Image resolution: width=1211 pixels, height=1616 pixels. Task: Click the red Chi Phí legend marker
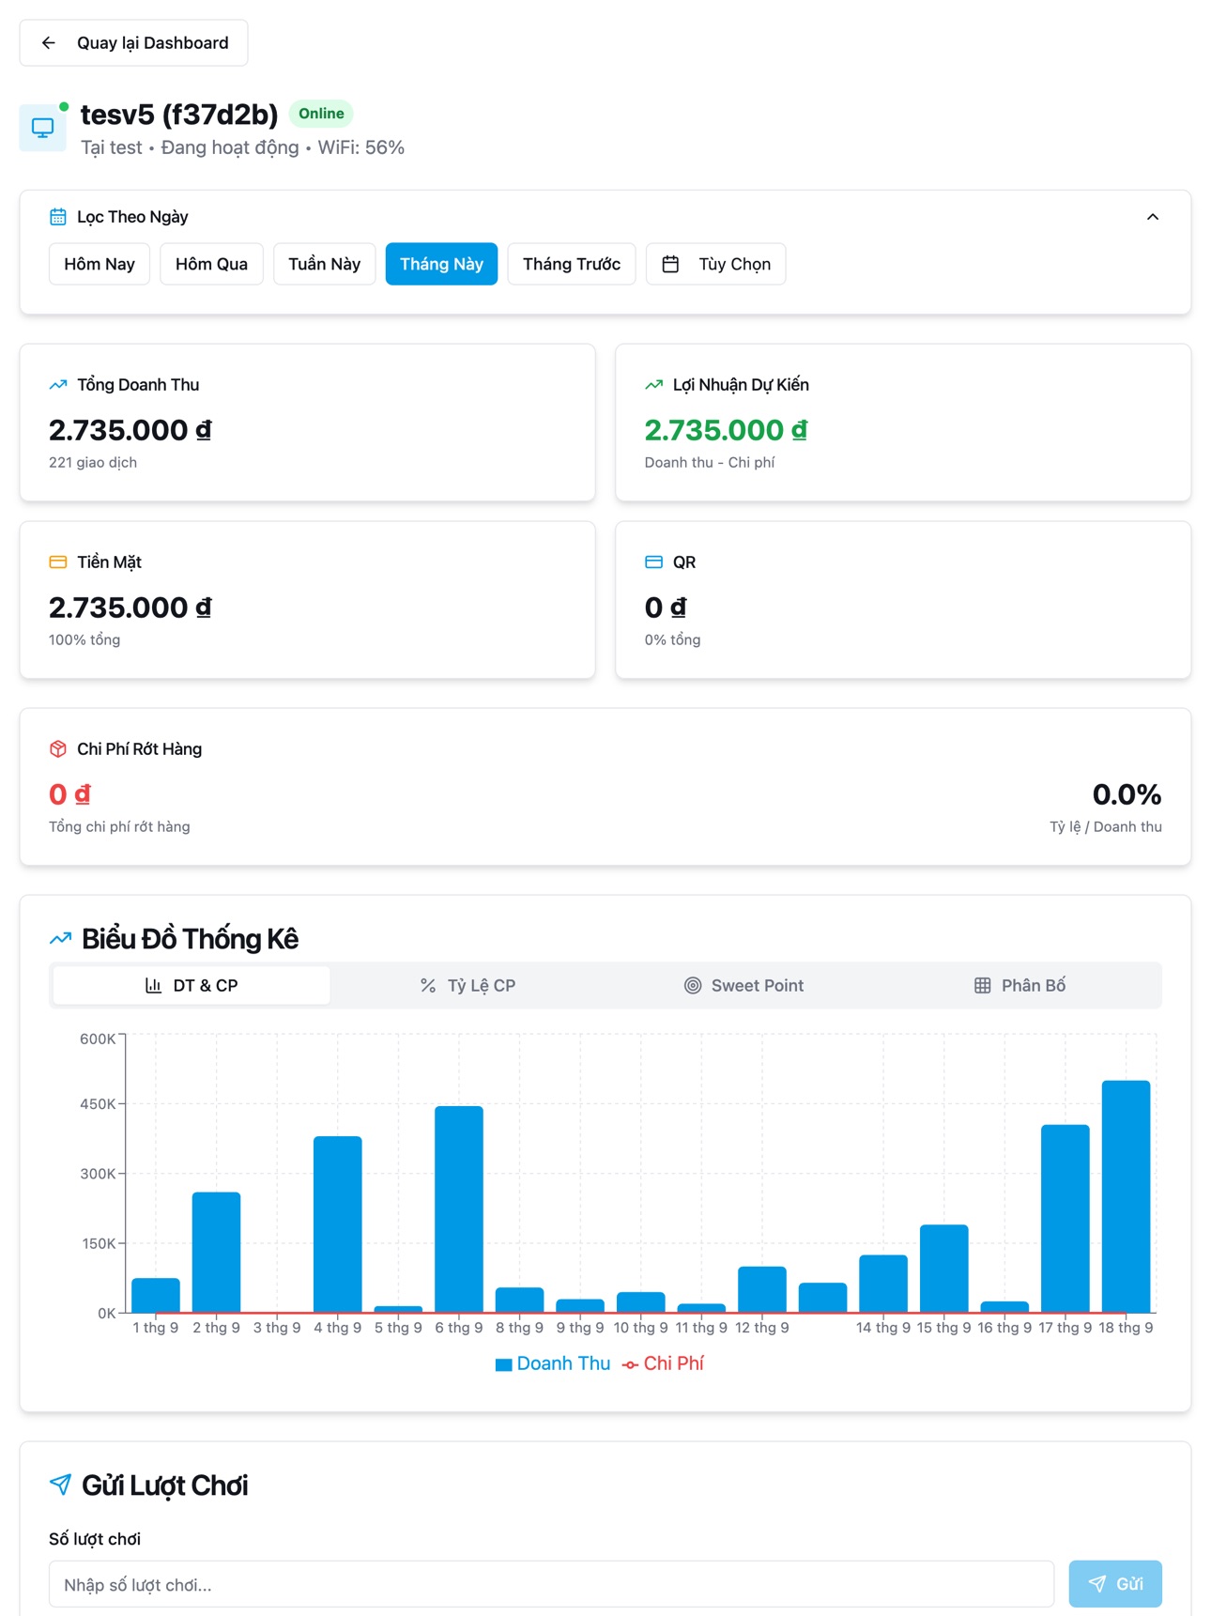click(630, 1364)
